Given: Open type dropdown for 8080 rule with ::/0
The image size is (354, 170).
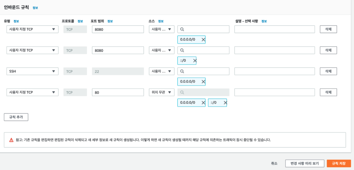Looking at the screenshot, I should coord(32,50).
